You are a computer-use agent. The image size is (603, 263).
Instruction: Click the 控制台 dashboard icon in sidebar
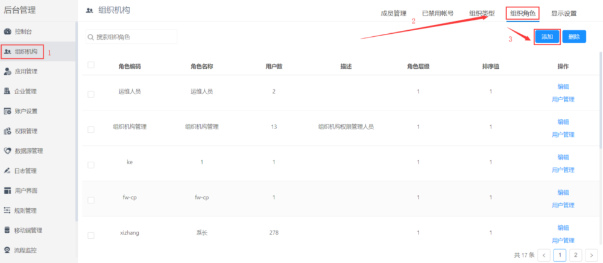8,31
